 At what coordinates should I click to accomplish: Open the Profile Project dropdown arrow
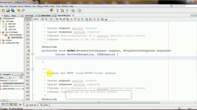(82, 10)
